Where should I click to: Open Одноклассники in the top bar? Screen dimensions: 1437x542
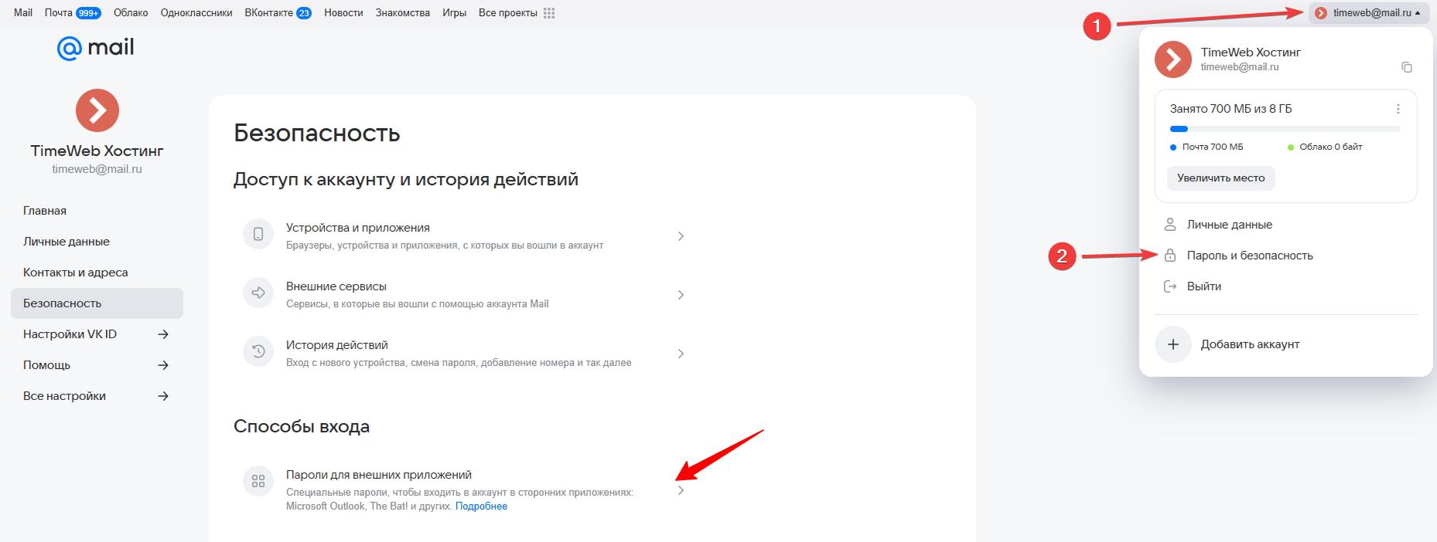[x=196, y=13]
